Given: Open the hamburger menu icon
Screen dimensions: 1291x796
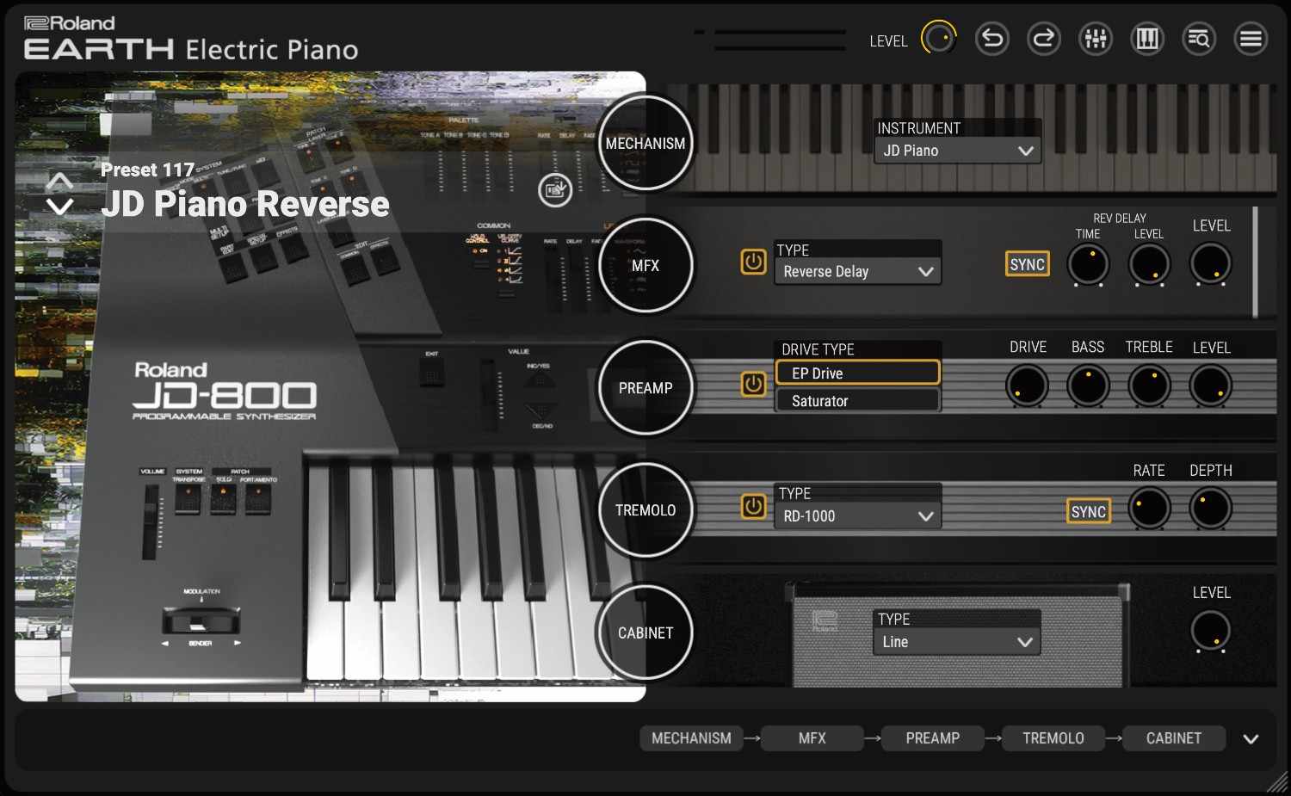Looking at the screenshot, I should (1251, 39).
